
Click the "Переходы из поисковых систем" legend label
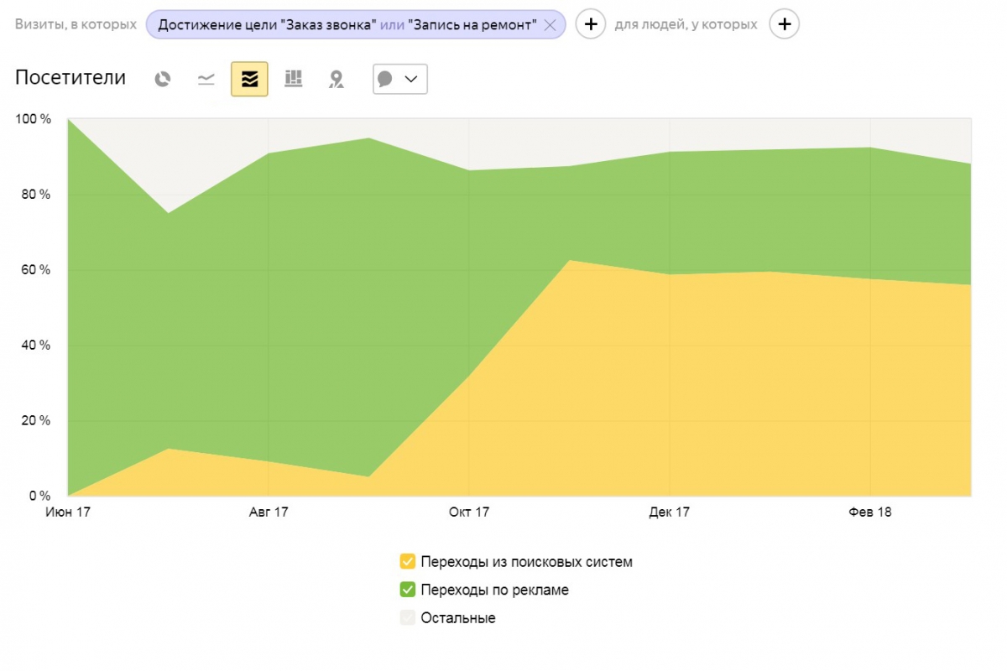(527, 562)
